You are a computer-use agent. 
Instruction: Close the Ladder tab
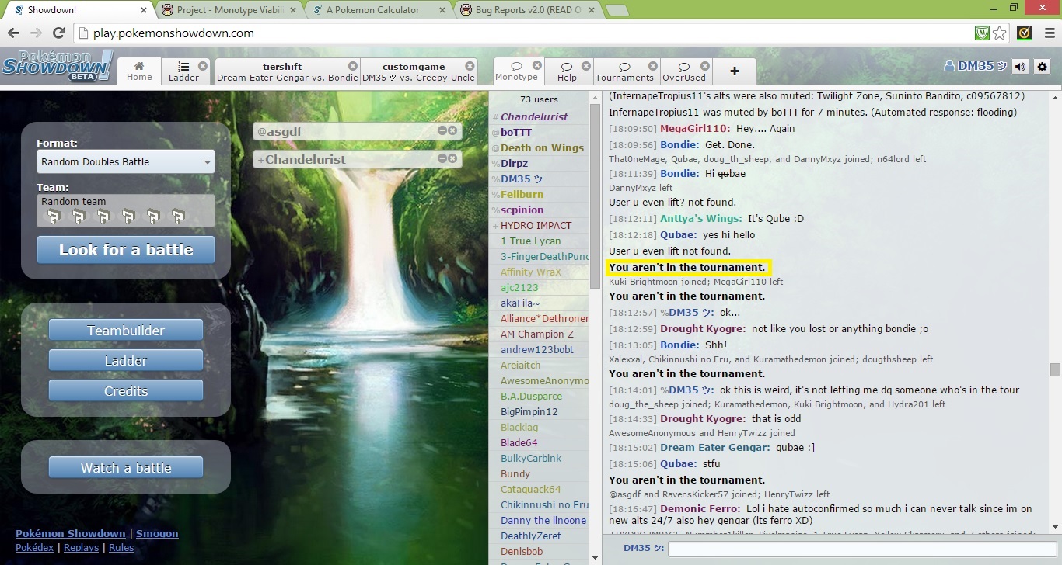[x=203, y=66]
